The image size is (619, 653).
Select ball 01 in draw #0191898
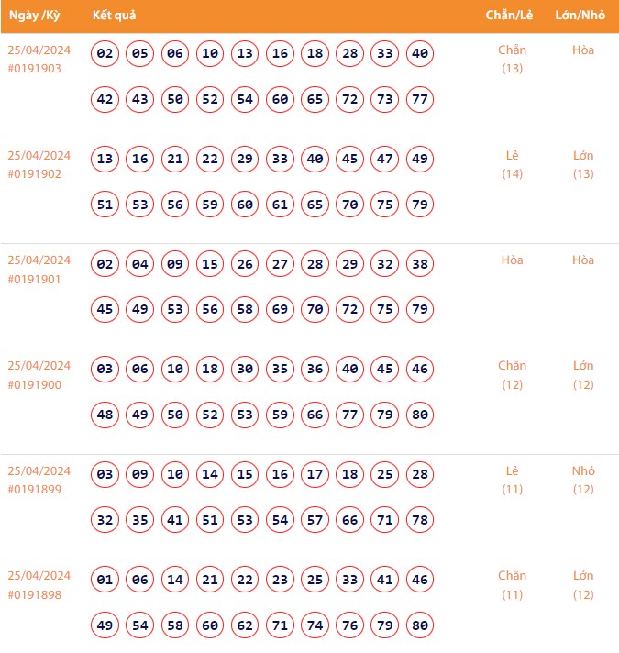[105, 580]
